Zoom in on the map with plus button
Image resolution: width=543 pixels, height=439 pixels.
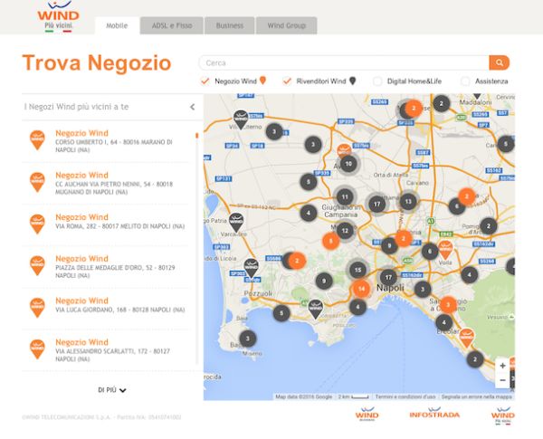502,366
